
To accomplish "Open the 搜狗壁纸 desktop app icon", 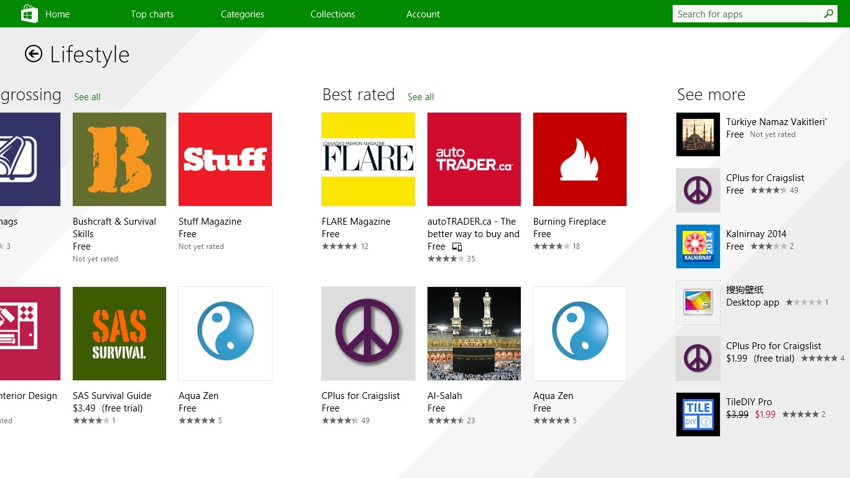I will (x=698, y=302).
